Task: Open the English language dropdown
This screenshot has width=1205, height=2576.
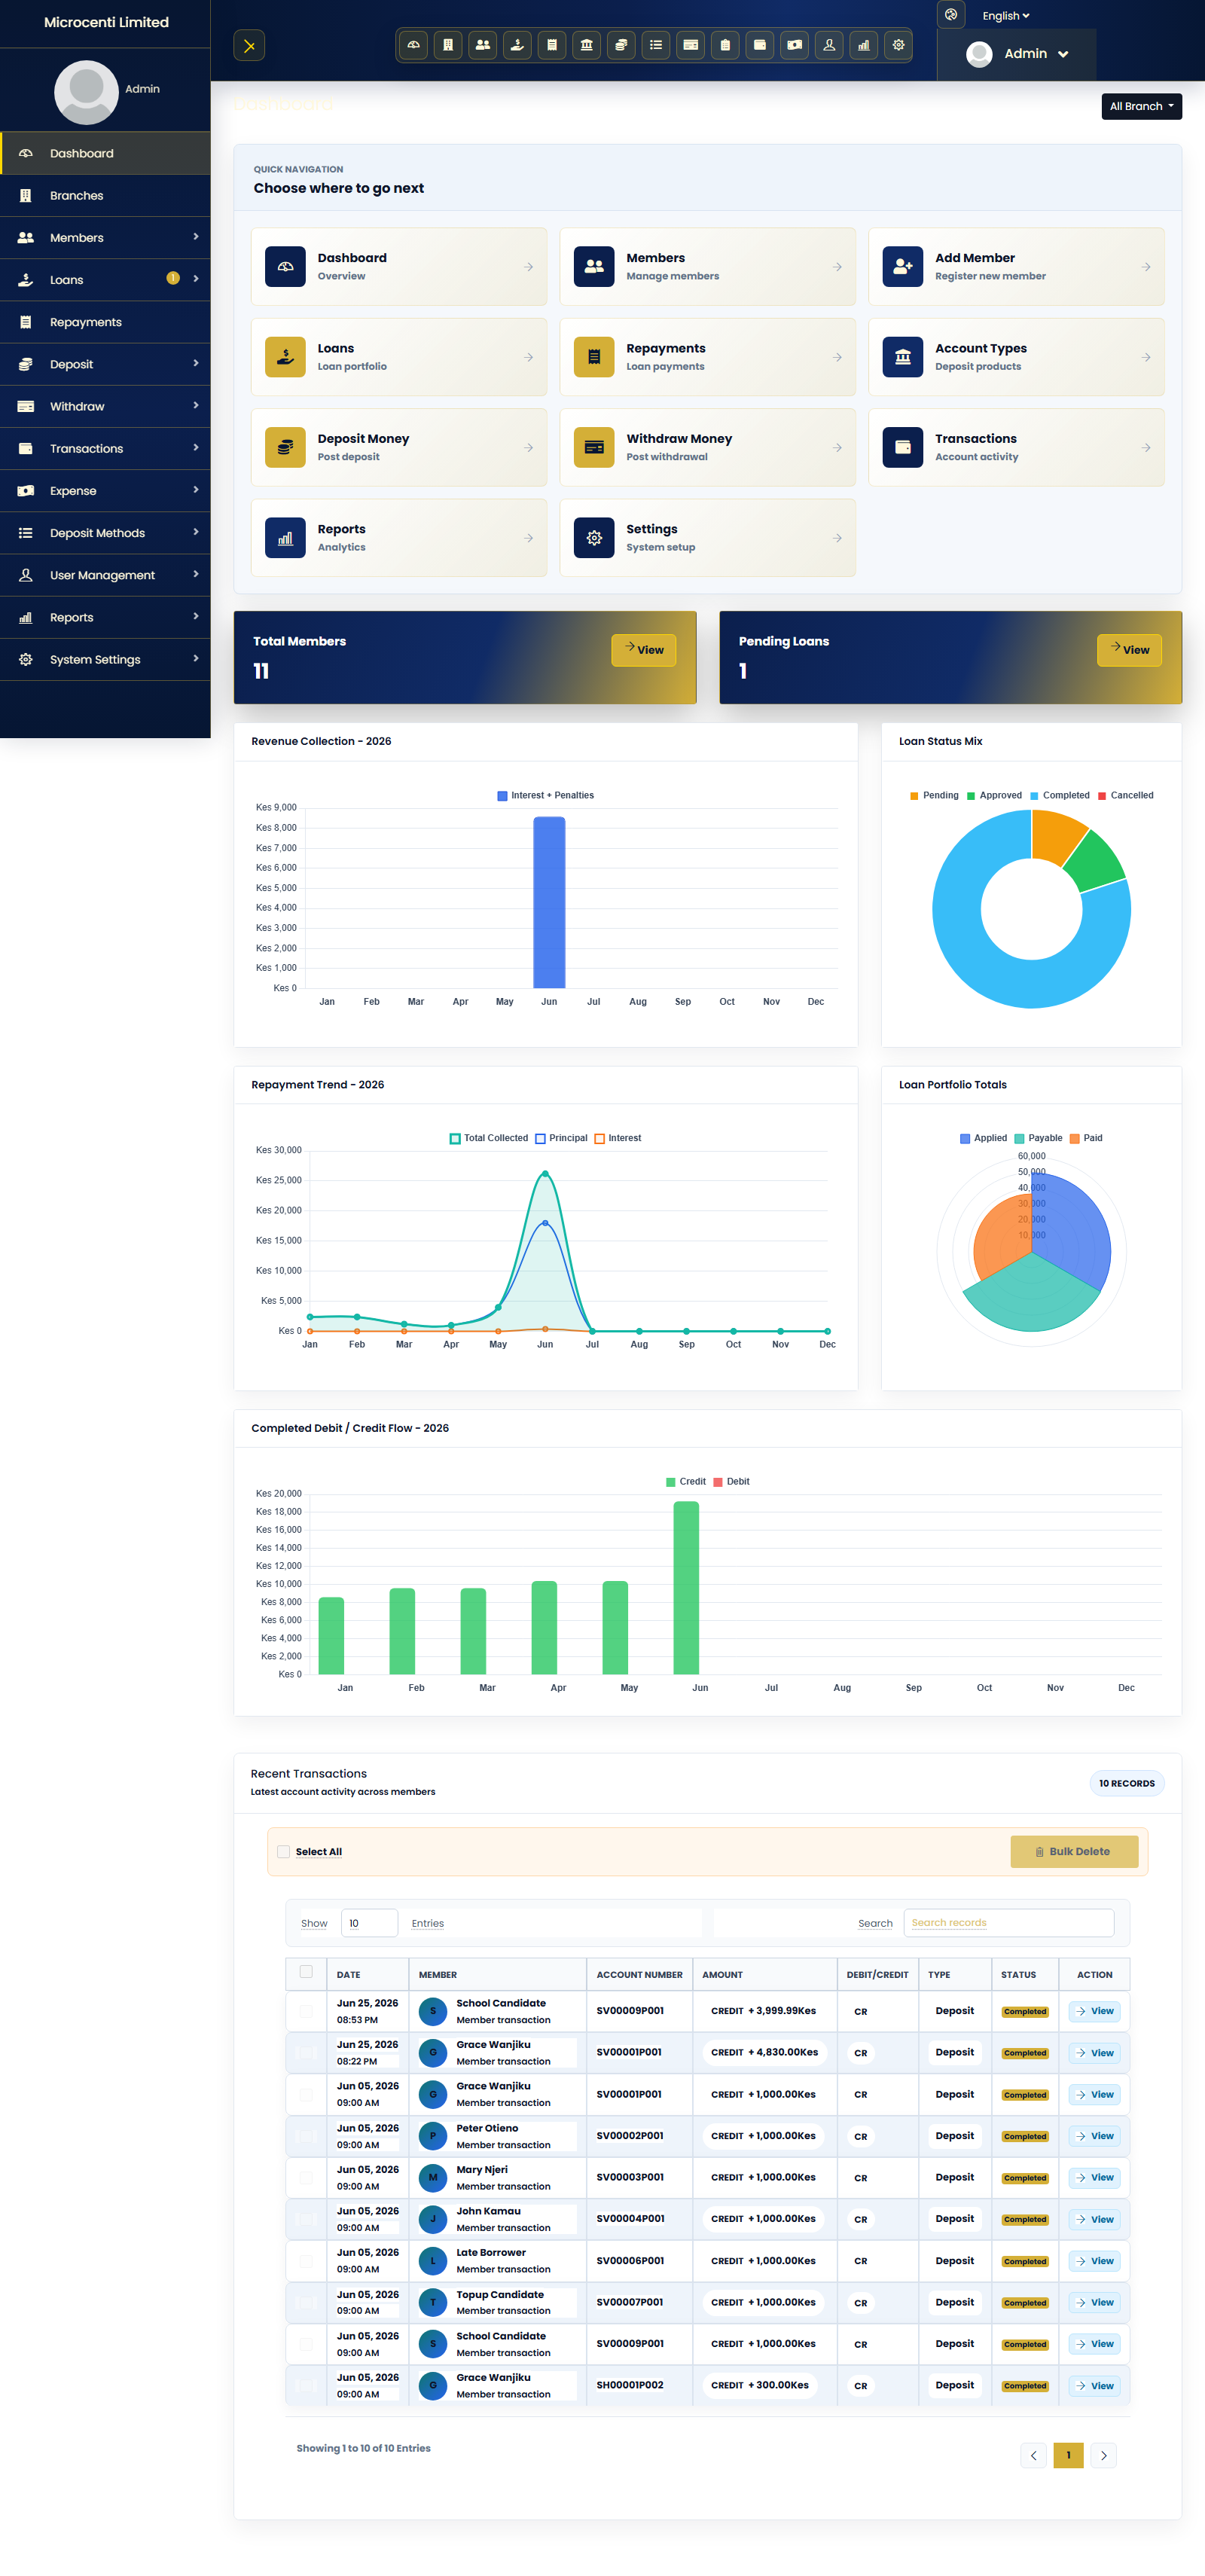Action: [1005, 15]
